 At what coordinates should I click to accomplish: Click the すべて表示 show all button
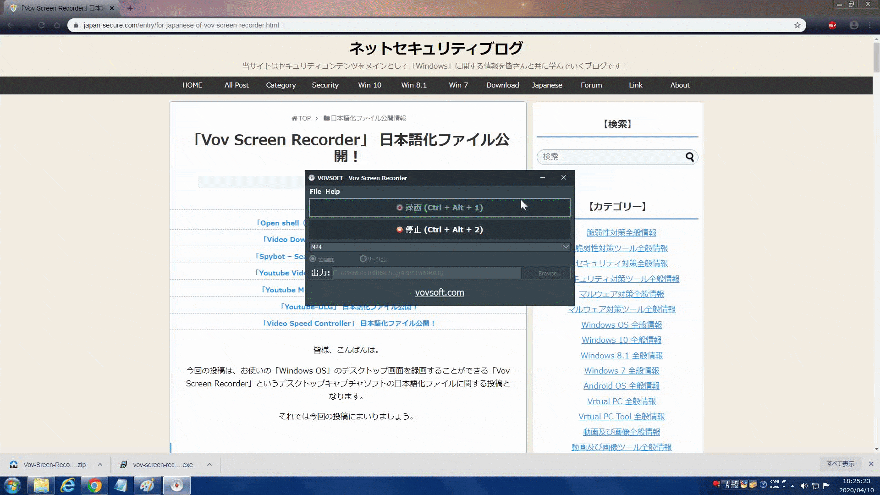(841, 464)
